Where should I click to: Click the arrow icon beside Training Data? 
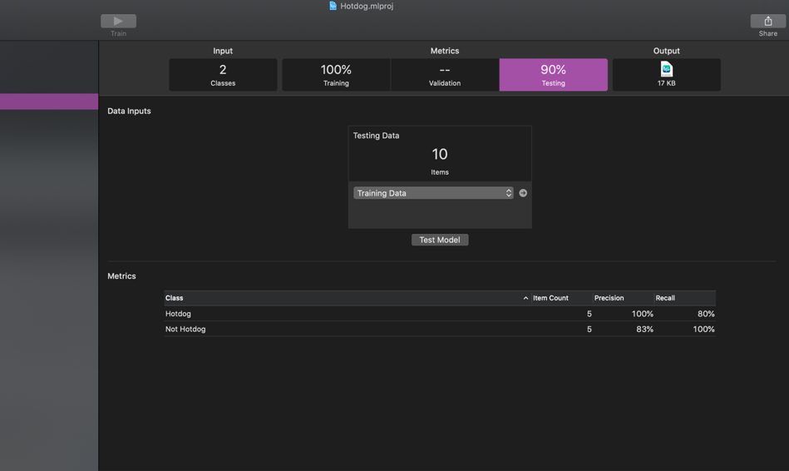(x=523, y=193)
